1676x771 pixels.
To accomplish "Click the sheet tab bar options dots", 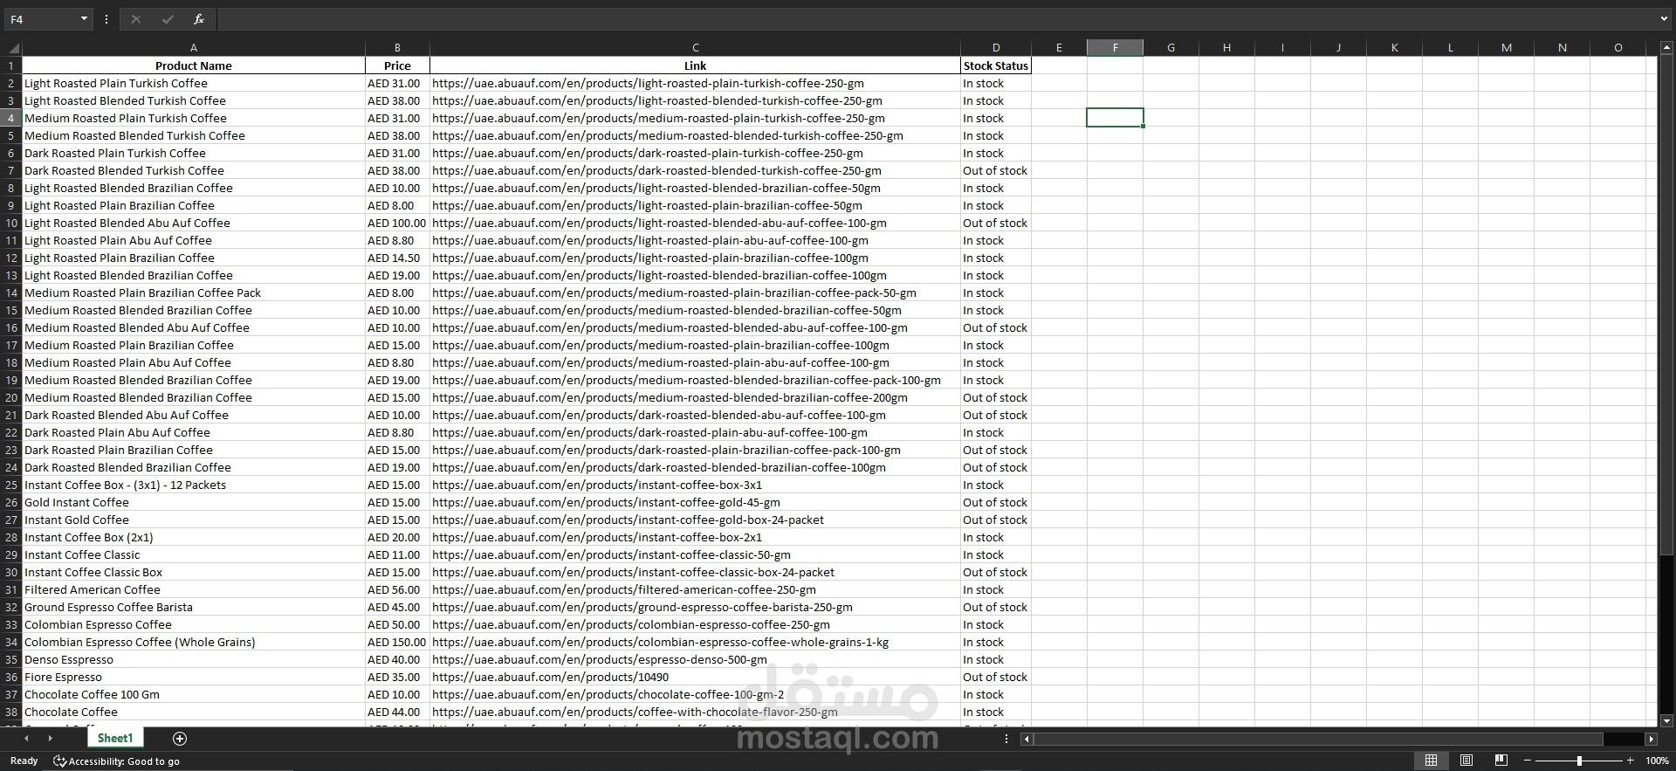I will click(x=1006, y=739).
